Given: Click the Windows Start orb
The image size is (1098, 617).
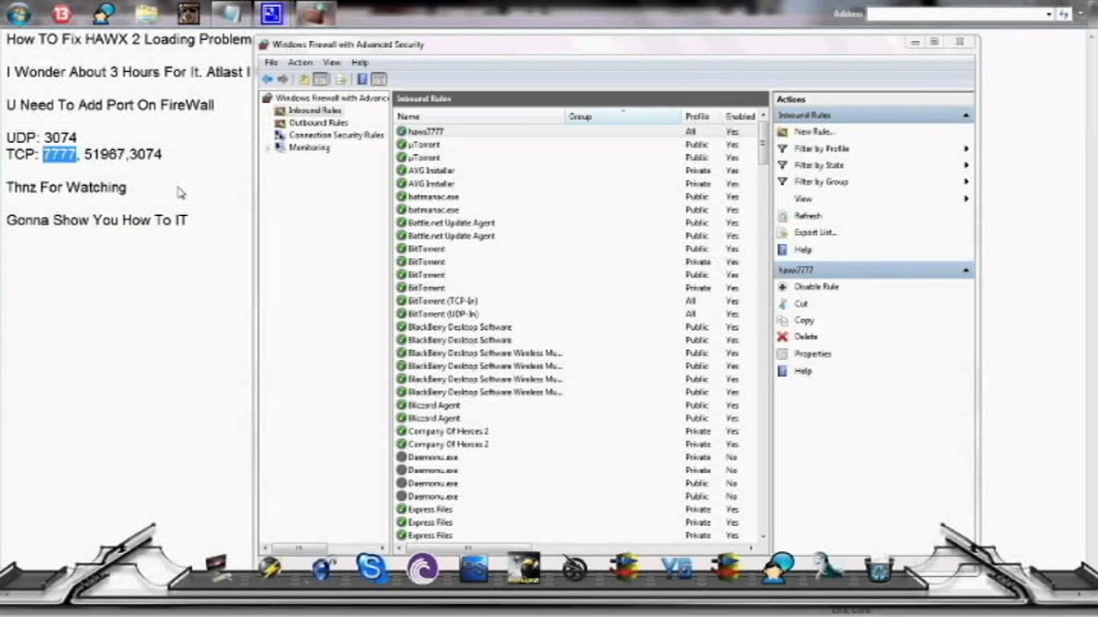Looking at the screenshot, I should point(18,13).
